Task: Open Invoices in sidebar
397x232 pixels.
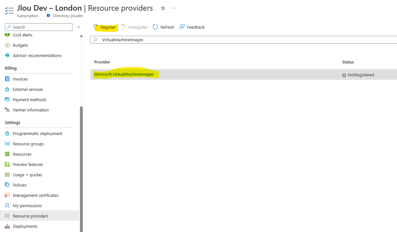Action: (x=20, y=79)
